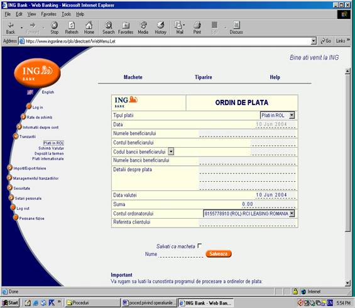Click the padlock security icon in status bar
This screenshot has width=355, height=308.
click(295, 291)
